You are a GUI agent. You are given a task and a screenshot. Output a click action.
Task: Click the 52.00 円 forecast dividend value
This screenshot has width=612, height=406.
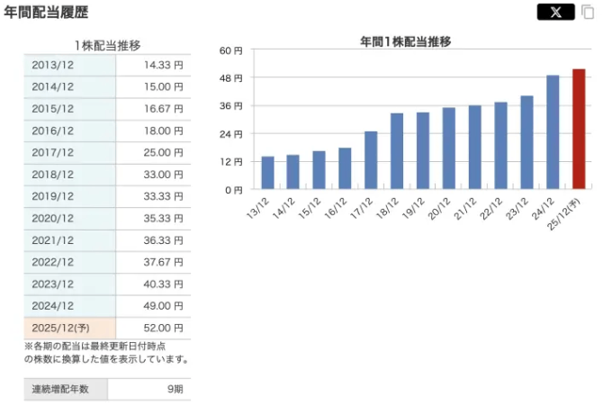tap(163, 329)
